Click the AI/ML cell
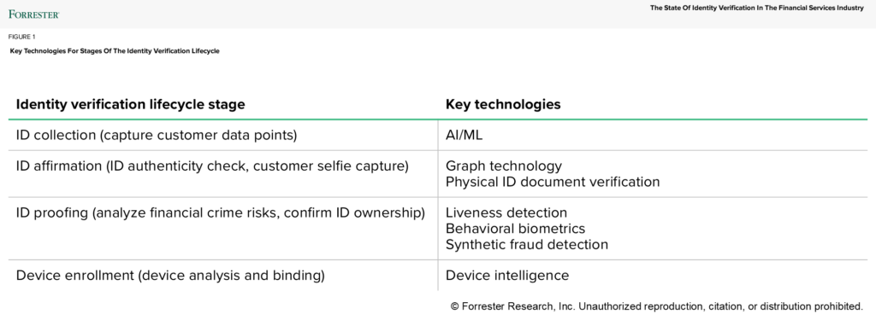 click(464, 136)
